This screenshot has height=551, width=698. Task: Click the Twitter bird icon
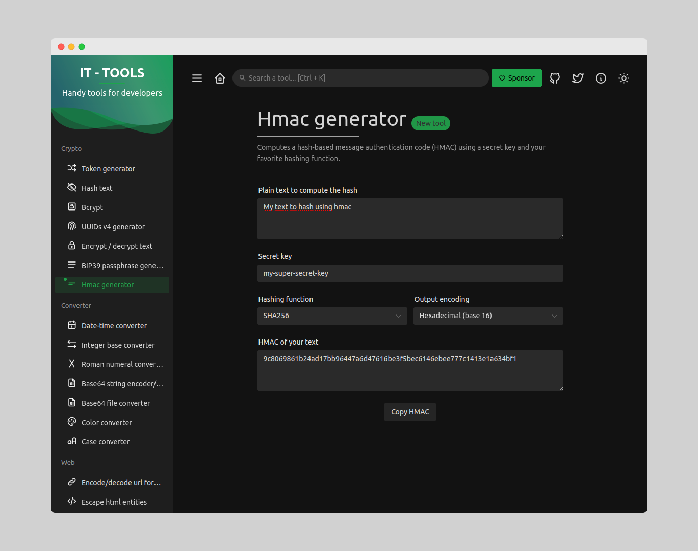pos(577,78)
